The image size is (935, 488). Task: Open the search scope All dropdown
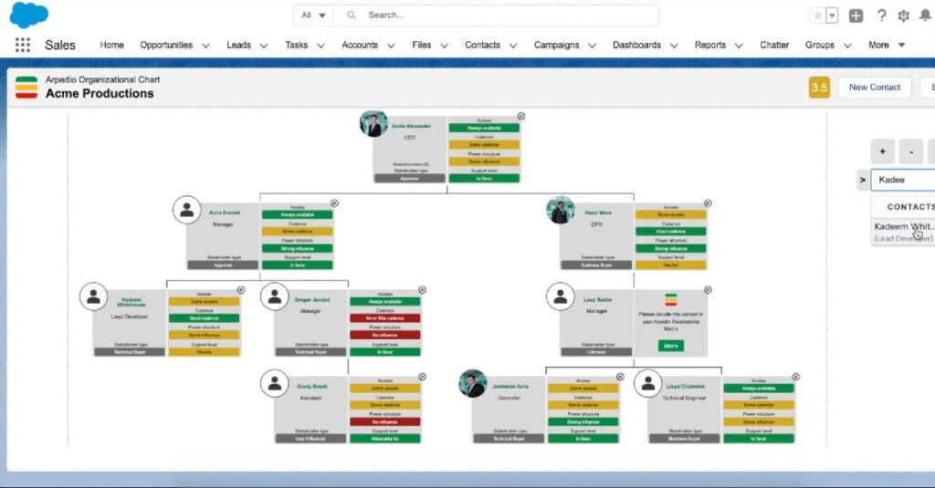(313, 15)
